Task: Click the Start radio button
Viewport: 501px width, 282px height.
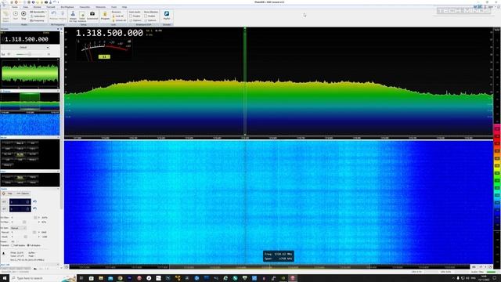Action: [x=16, y=16]
